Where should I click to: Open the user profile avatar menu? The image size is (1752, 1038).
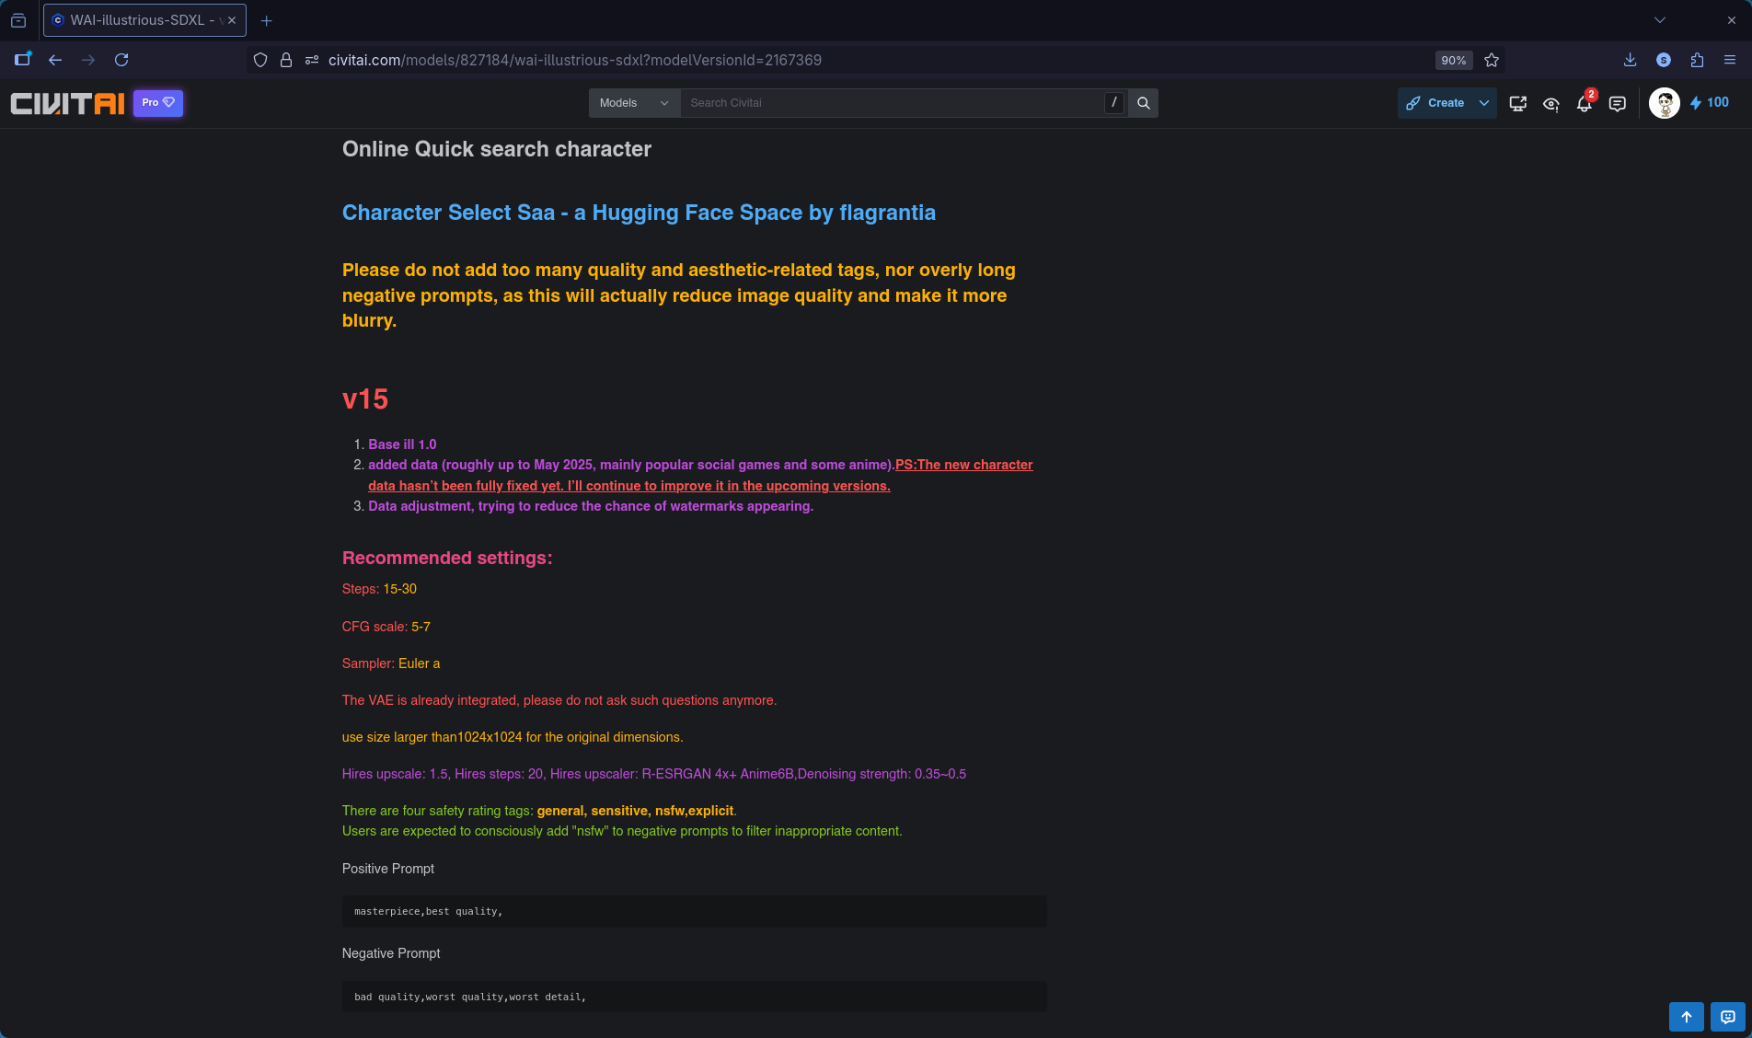(x=1664, y=103)
